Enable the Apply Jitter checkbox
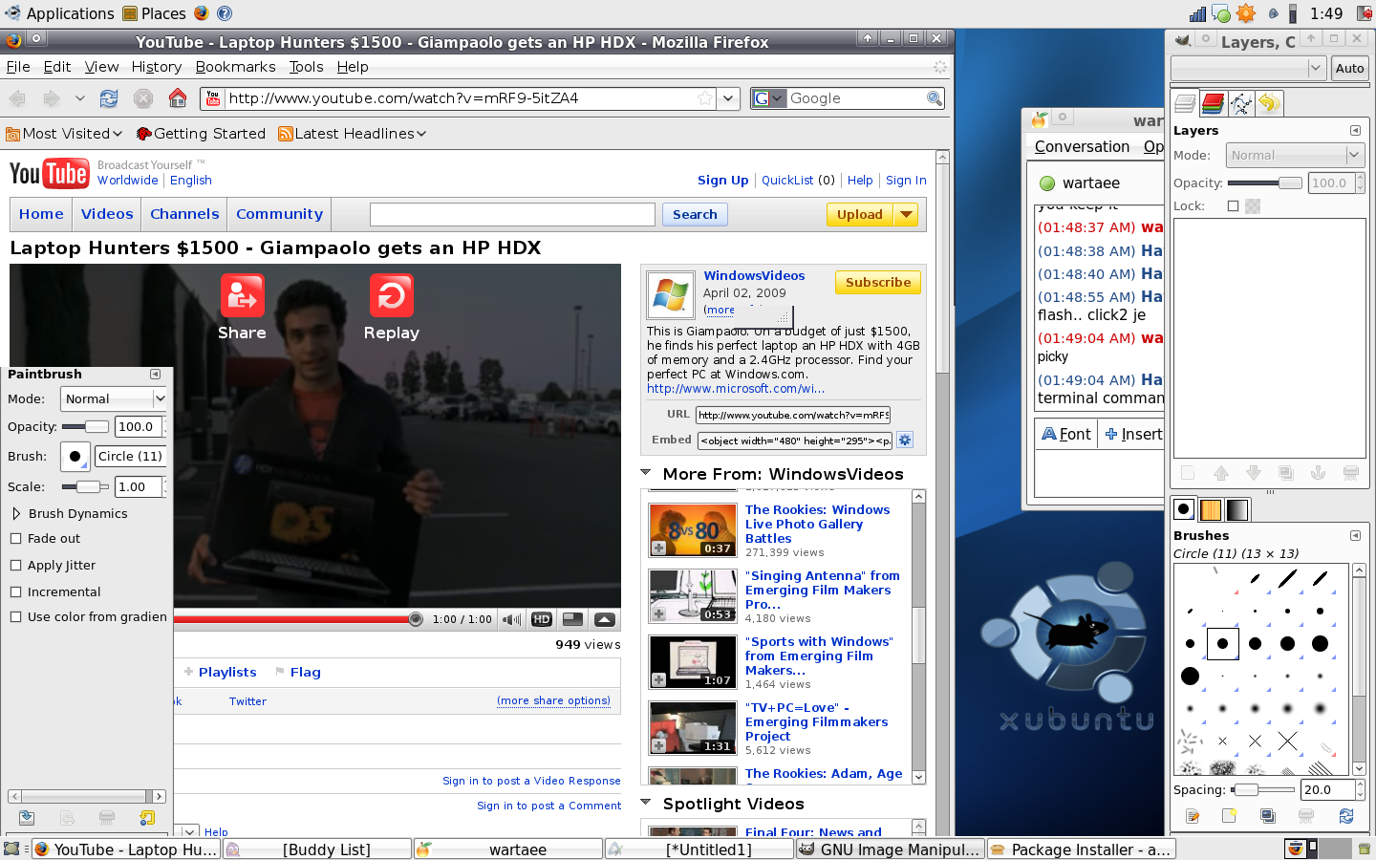1376x860 pixels. [15, 566]
